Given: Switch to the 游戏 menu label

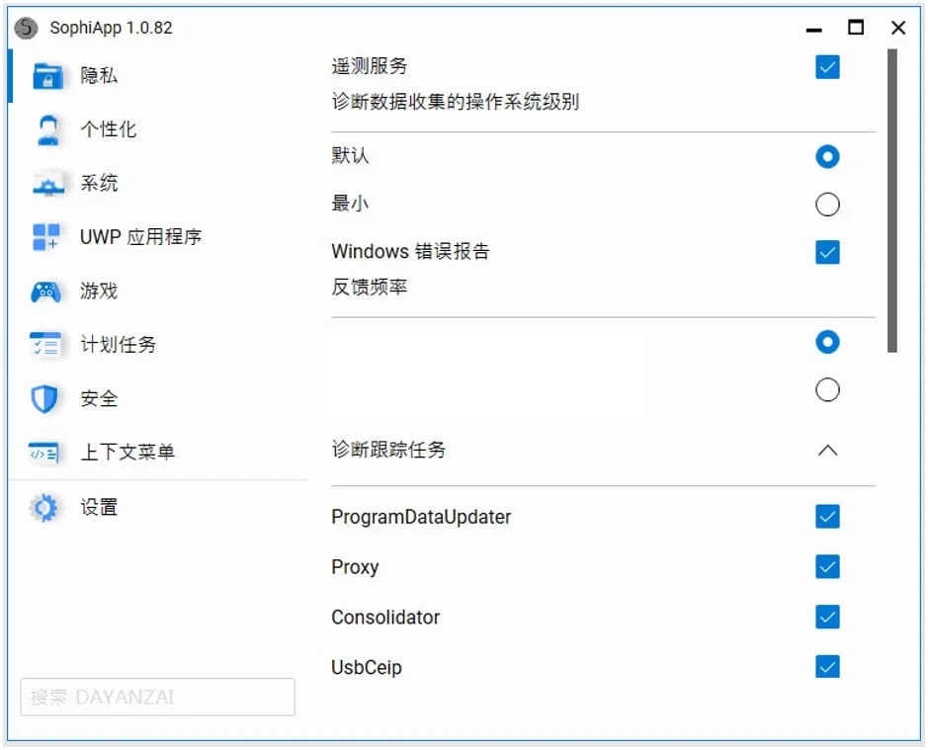Looking at the screenshot, I should (99, 292).
